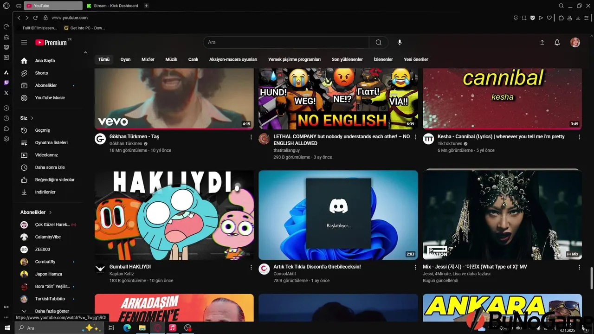Switch to Stream - Kick Dashboard tab
Image resolution: width=594 pixels, height=334 pixels.
point(113,6)
